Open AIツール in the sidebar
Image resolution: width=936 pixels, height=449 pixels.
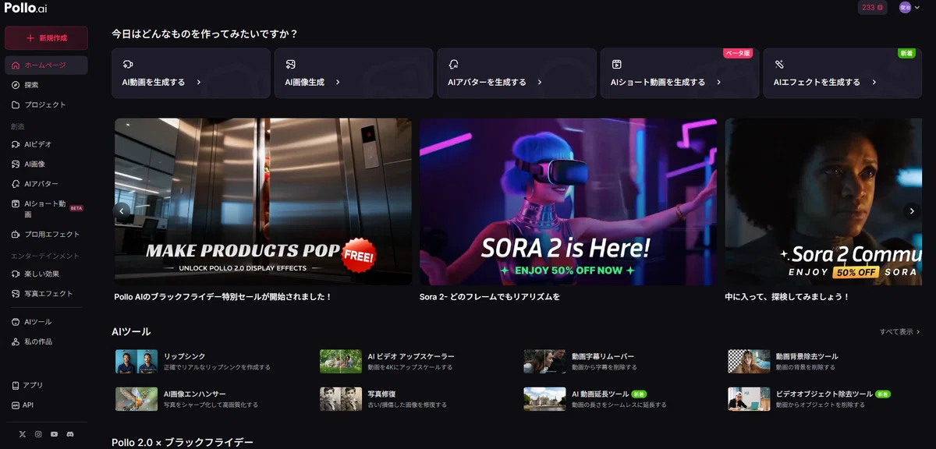pyautogui.click(x=46, y=322)
